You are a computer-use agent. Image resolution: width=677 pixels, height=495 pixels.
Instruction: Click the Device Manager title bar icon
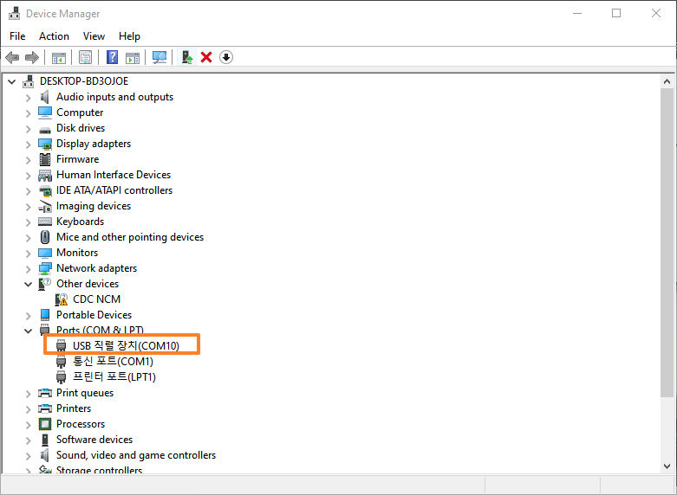(x=14, y=13)
